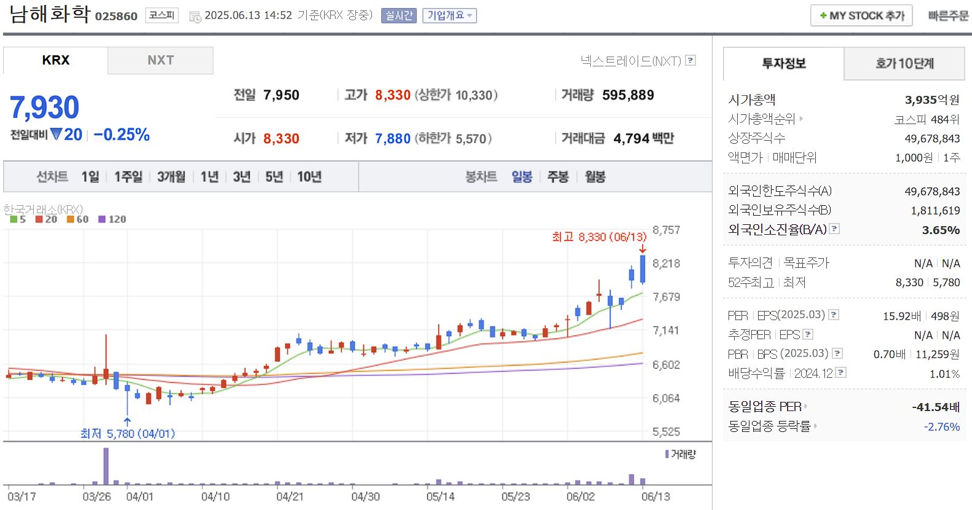Click the MY STOCK 추가 button
This screenshot has width=972, height=510.
[861, 16]
